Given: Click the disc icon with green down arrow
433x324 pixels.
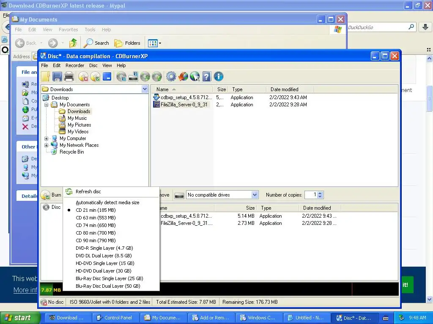Looking at the screenshot, I should (145, 77).
